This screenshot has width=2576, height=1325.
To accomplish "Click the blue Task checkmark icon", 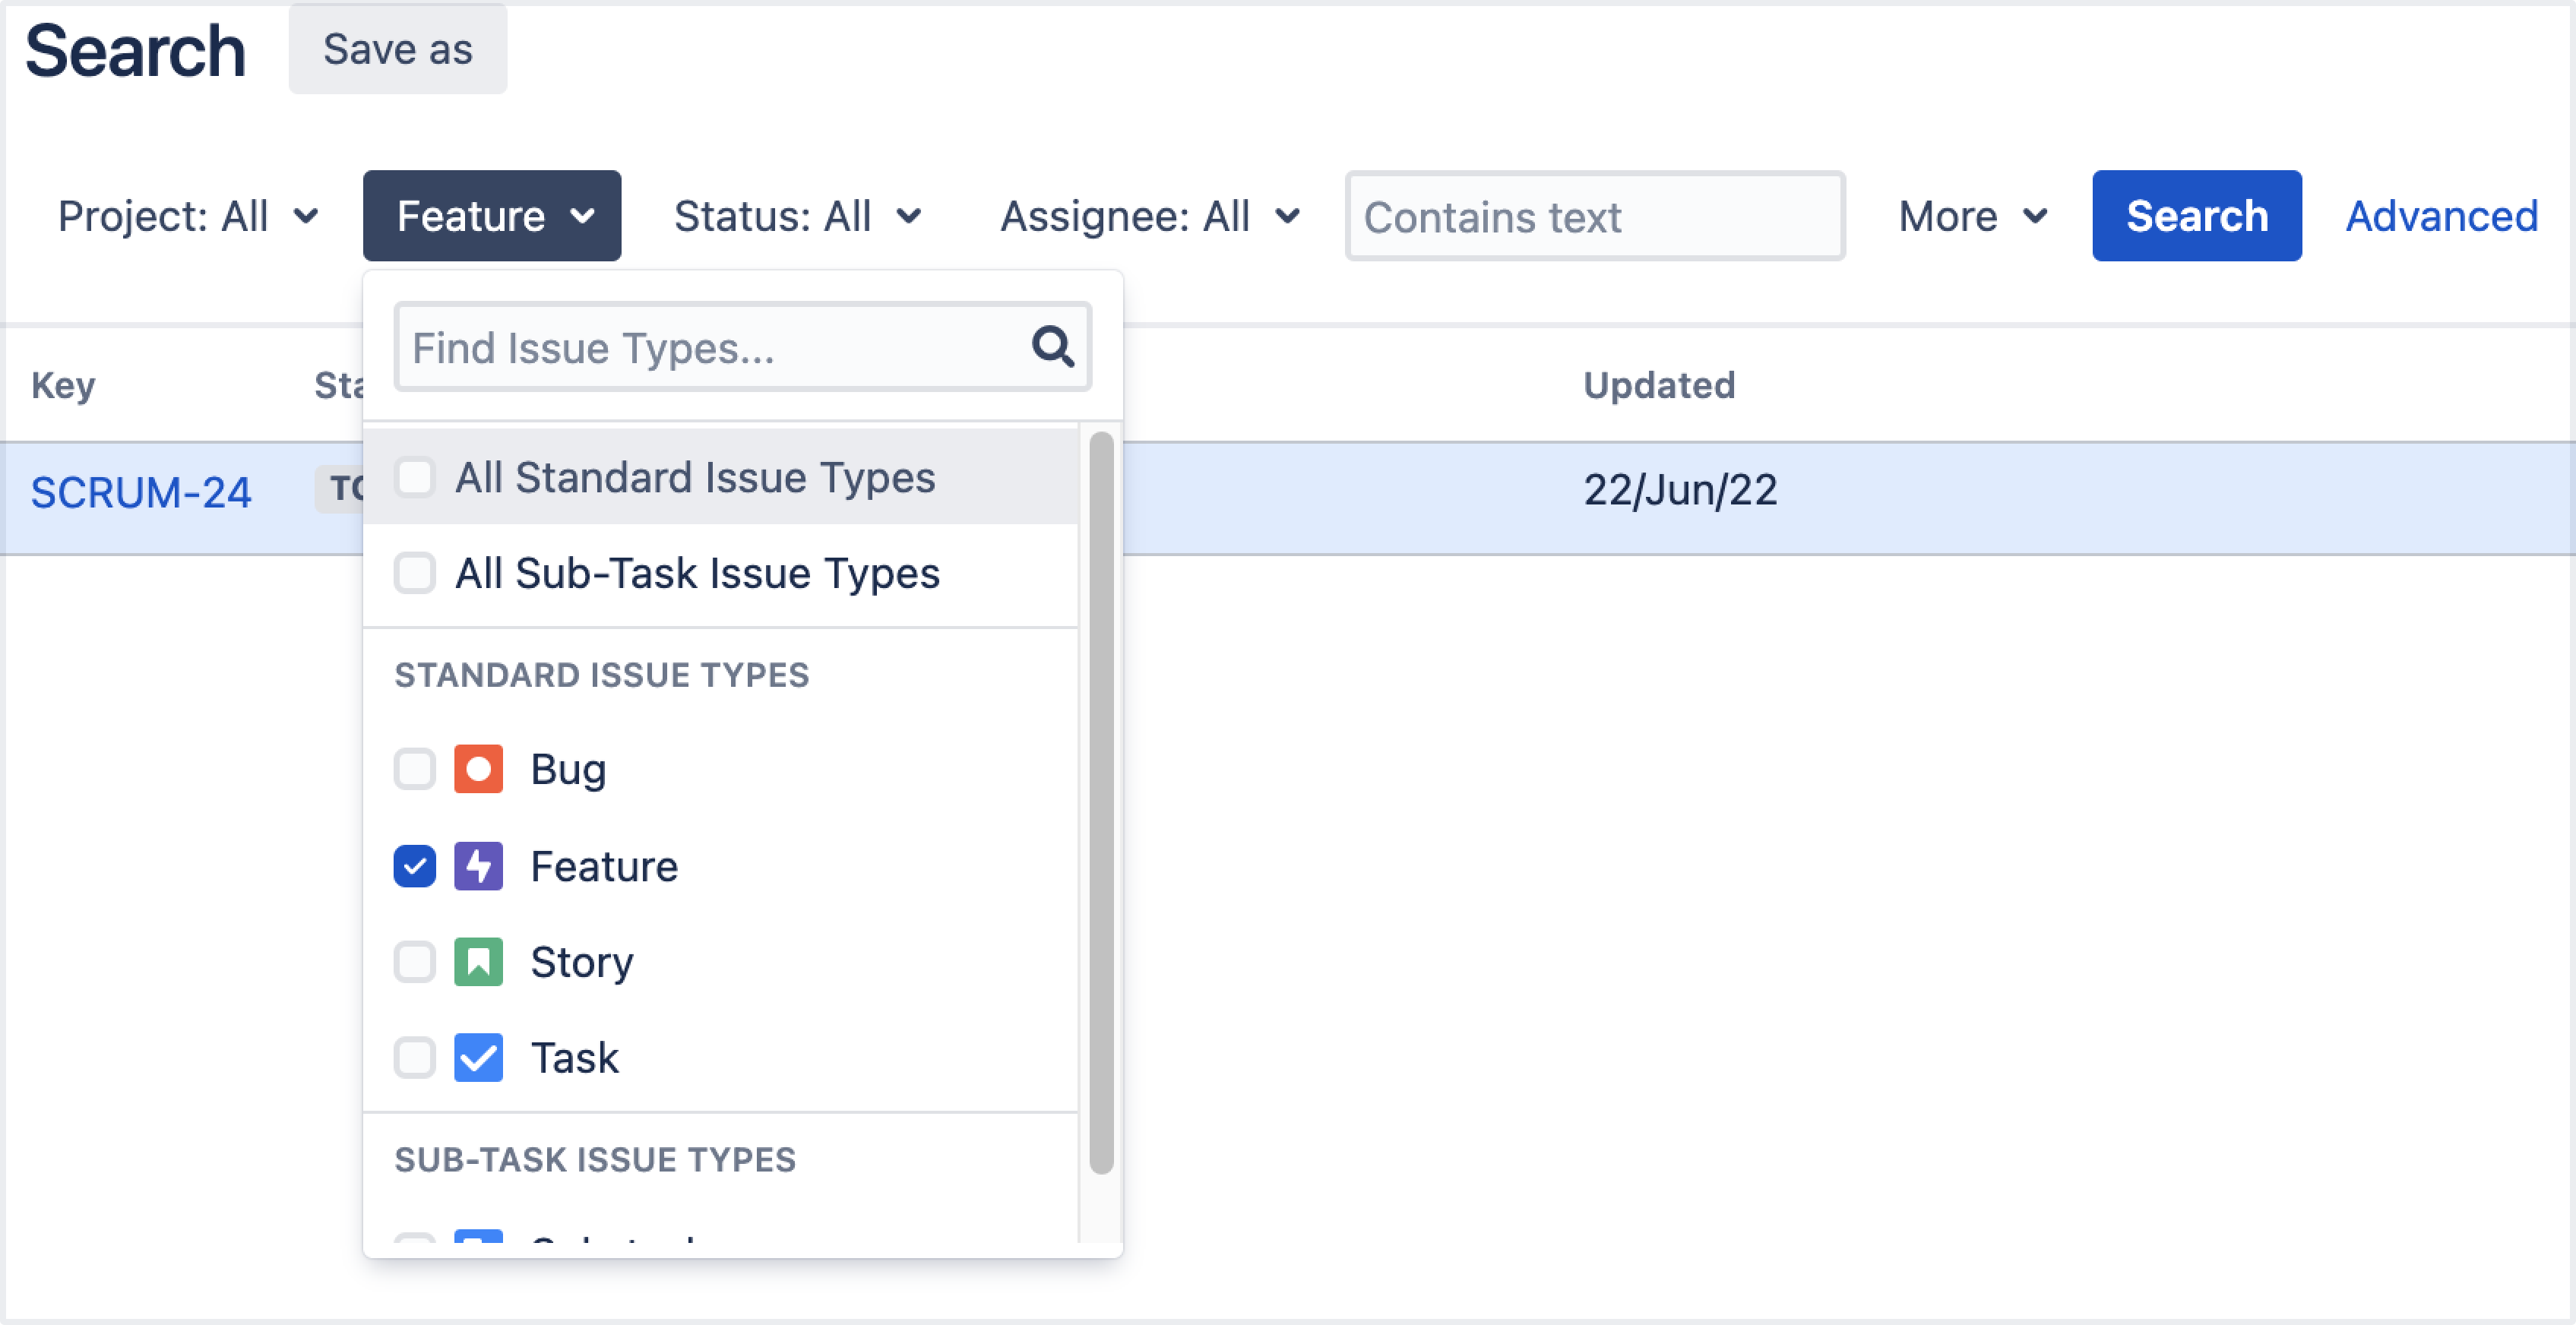I will pos(478,1058).
